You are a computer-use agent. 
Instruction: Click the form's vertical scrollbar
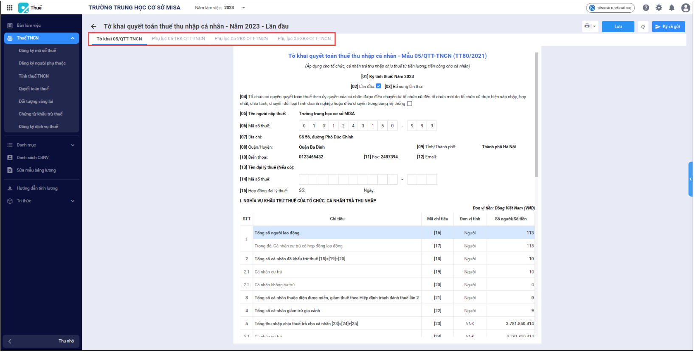pyautogui.click(x=537, y=115)
